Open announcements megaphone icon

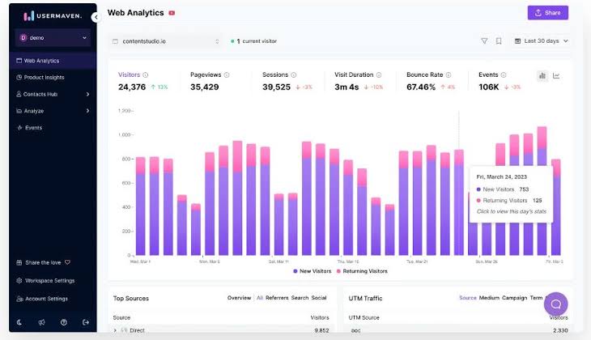tap(41, 322)
